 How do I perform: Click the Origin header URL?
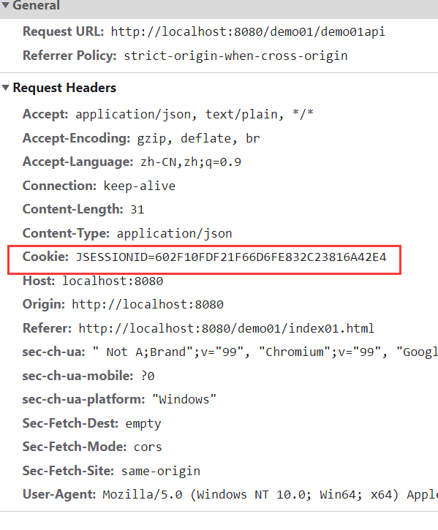click(148, 305)
